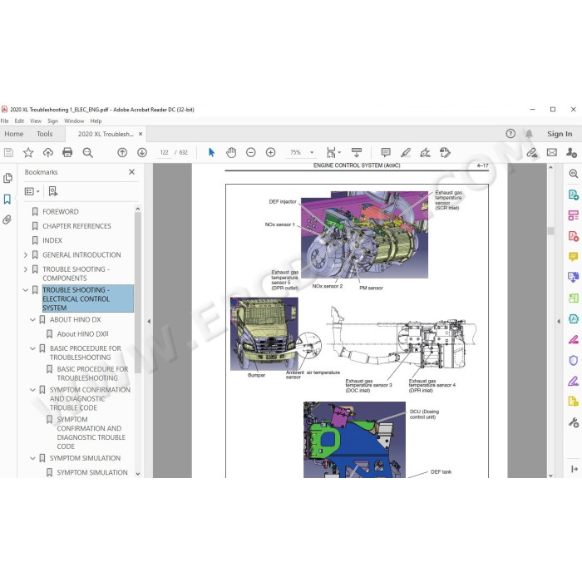
Task: Open the attachments paperclip panel
Action: 7,219
